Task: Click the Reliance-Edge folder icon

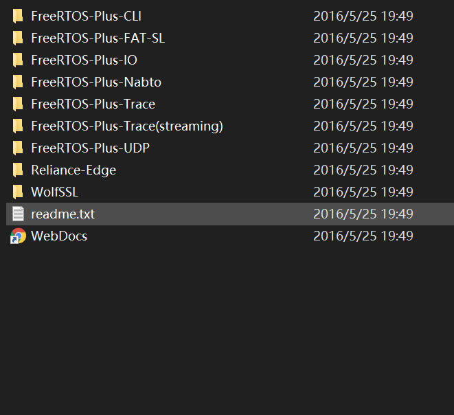Action: [x=18, y=170]
